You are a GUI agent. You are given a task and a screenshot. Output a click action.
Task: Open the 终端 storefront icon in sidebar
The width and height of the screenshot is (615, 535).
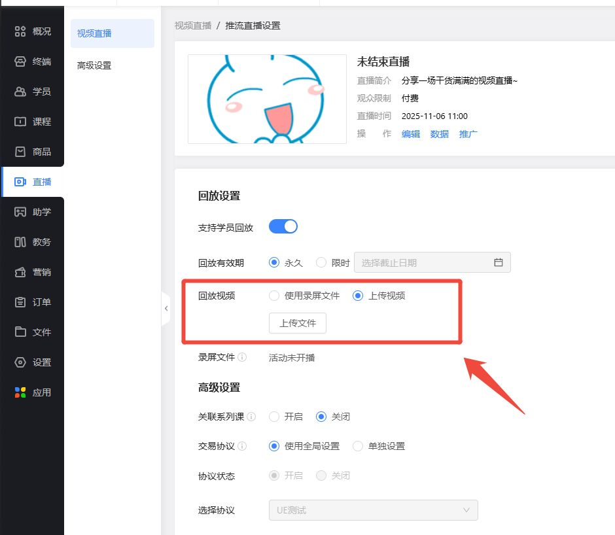(x=20, y=61)
